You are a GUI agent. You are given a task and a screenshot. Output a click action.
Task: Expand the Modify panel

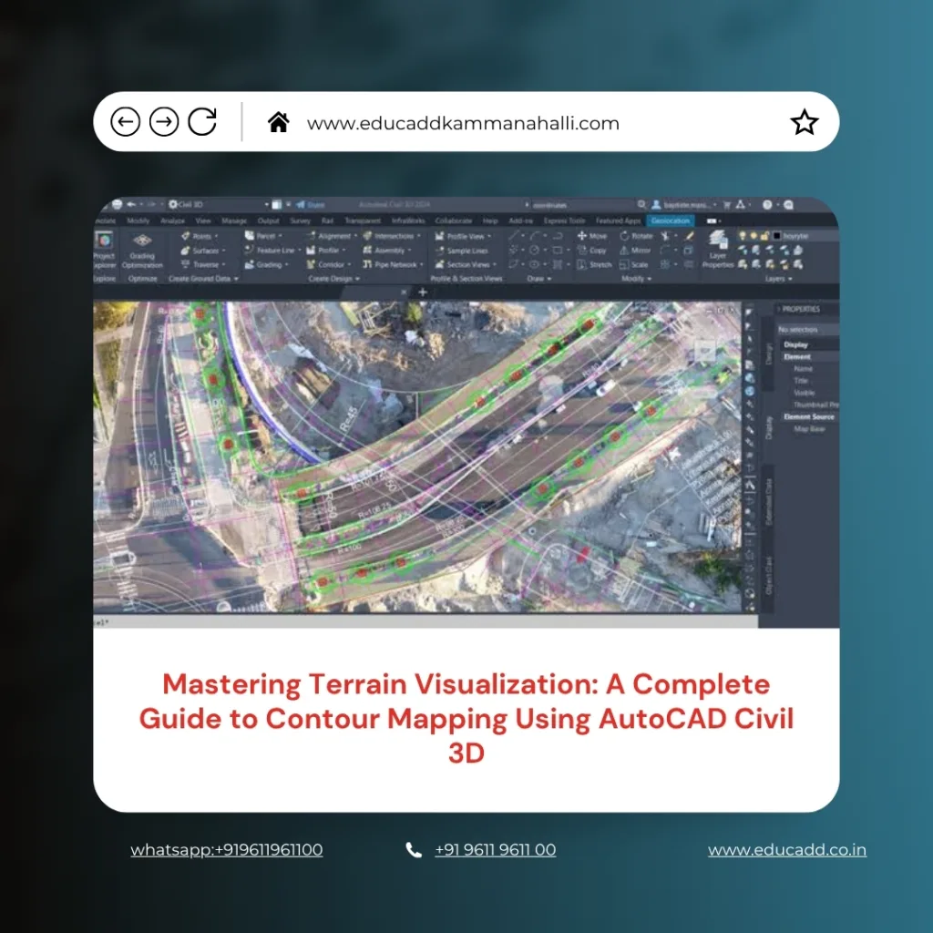[636, 279]
